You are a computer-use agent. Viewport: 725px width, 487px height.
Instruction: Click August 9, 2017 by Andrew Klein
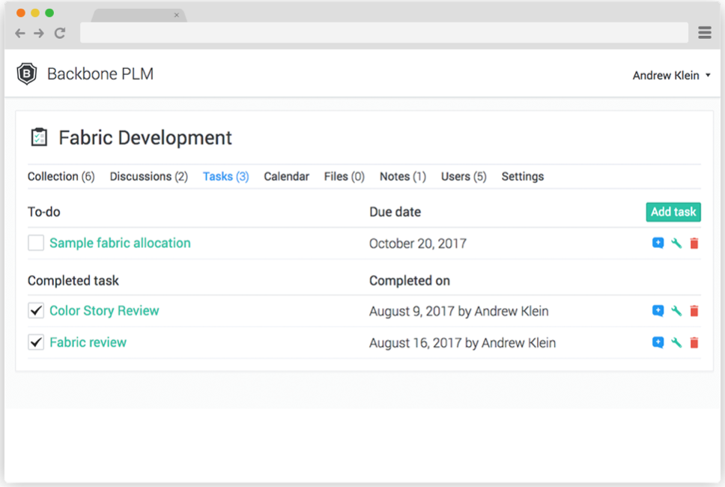(458, 311)
